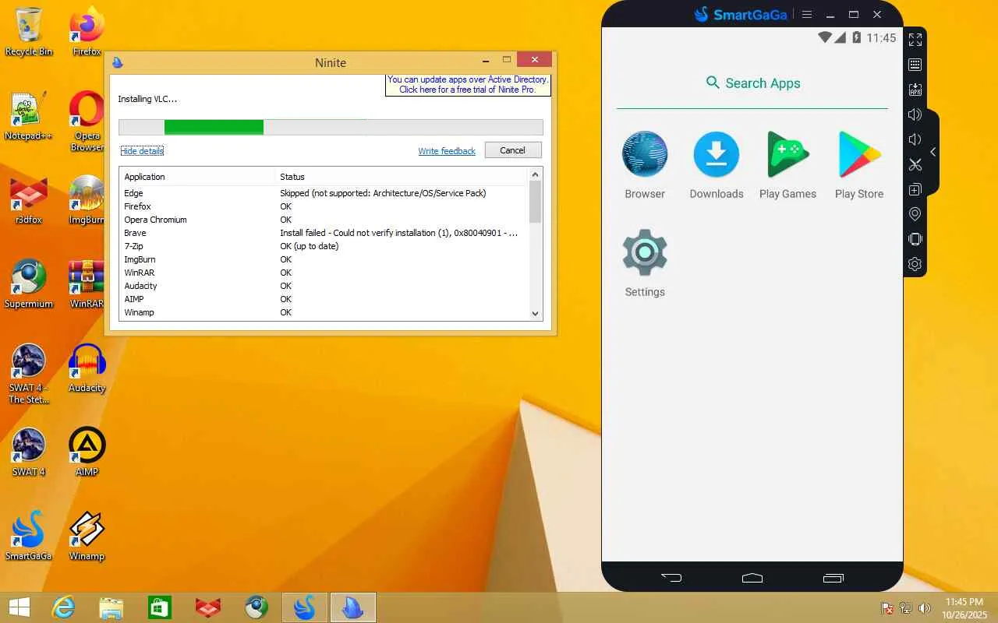
Task: Select the ImgBurn desktop shortcut
Action: pyautogui.click(x=87, y=199)
